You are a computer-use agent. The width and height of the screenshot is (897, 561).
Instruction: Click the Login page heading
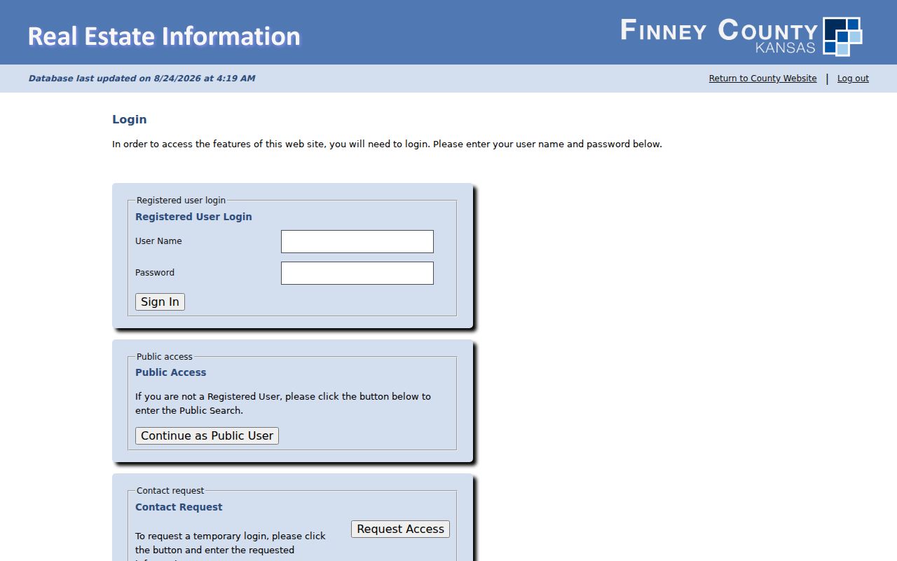(130, 119)
